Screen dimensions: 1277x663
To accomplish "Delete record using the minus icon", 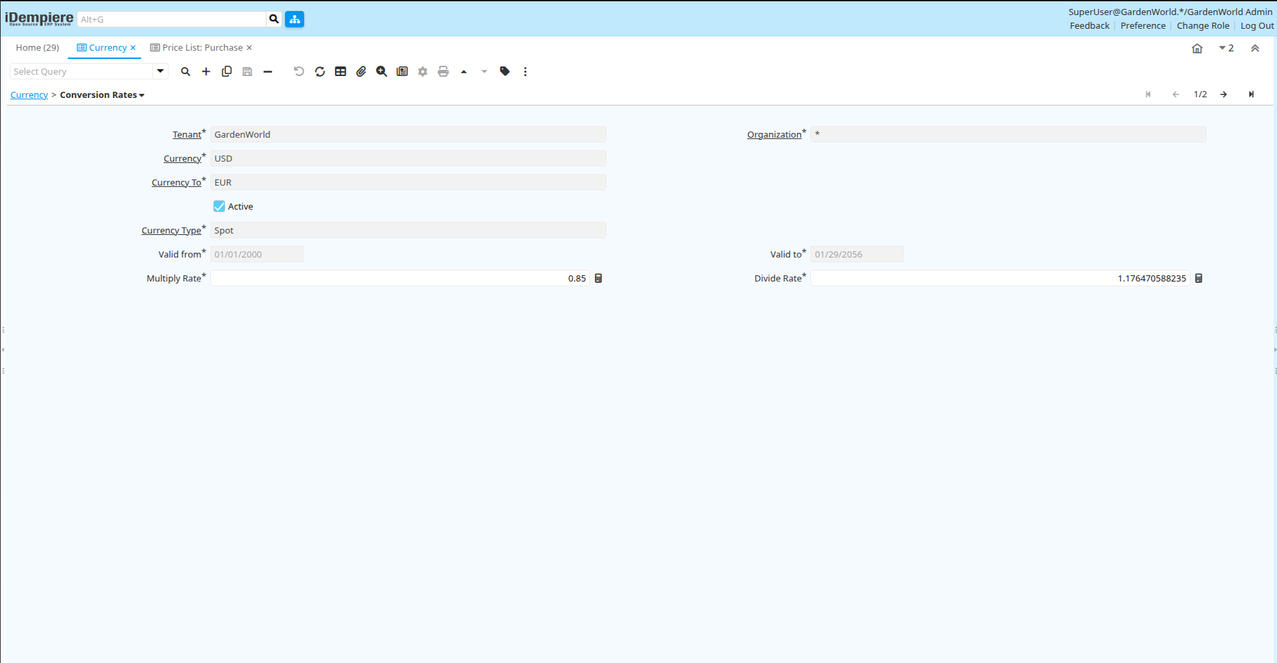I will 268,71.
